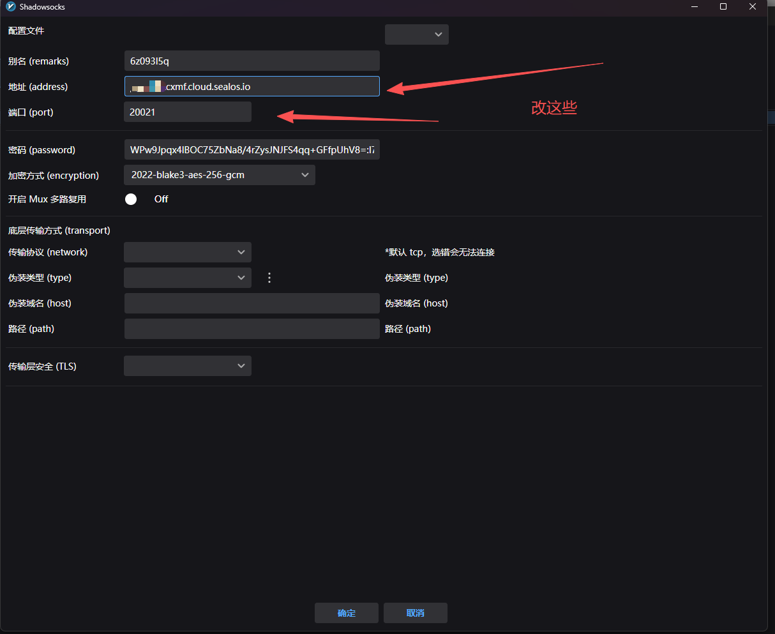Select the password input field

[x=252, y=150]
